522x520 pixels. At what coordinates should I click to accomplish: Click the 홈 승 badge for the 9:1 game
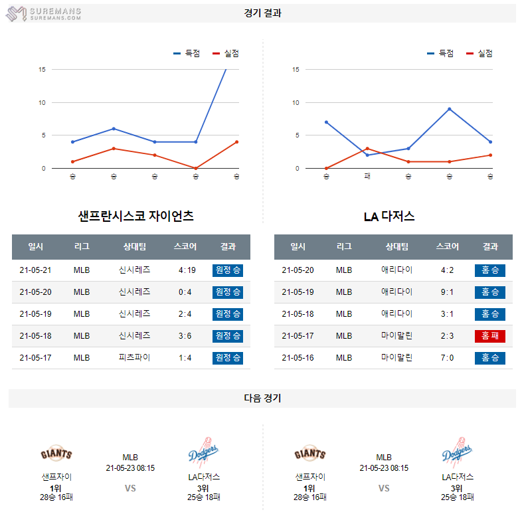point(490,292)
